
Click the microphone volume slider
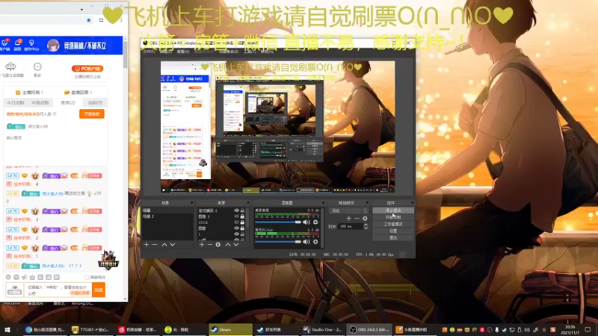(278, 241)
